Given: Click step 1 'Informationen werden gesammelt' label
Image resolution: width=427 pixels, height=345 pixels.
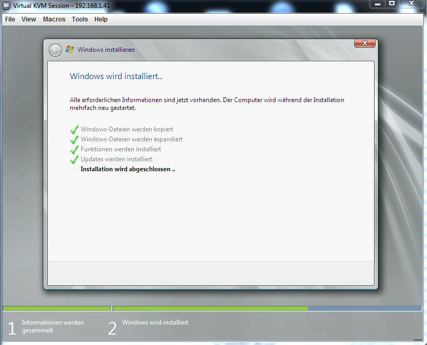Looking at the screenshot, I should click(53, 327).
